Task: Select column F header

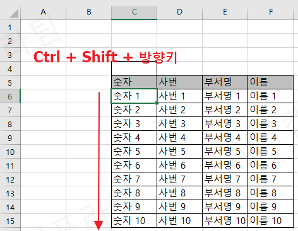Action: point(270,12)
